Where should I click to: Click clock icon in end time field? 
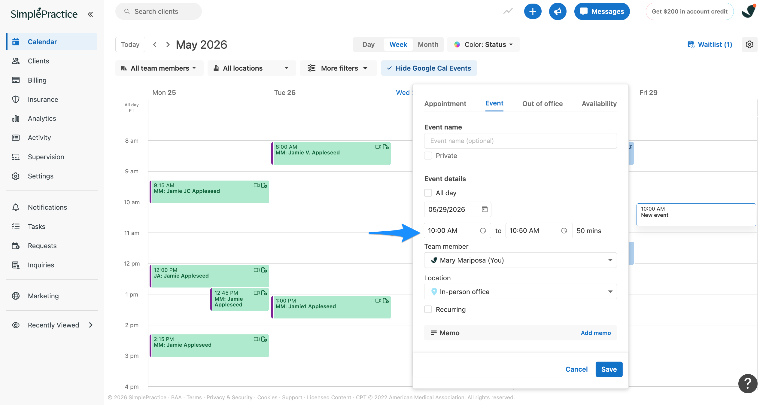pos(564,231)
